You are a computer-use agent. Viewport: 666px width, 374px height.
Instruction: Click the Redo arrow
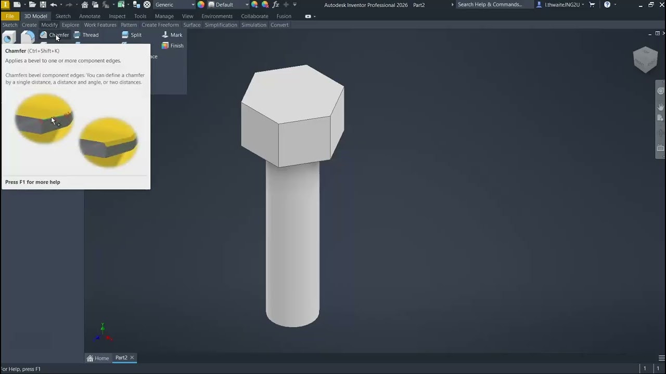click(69, 5)
